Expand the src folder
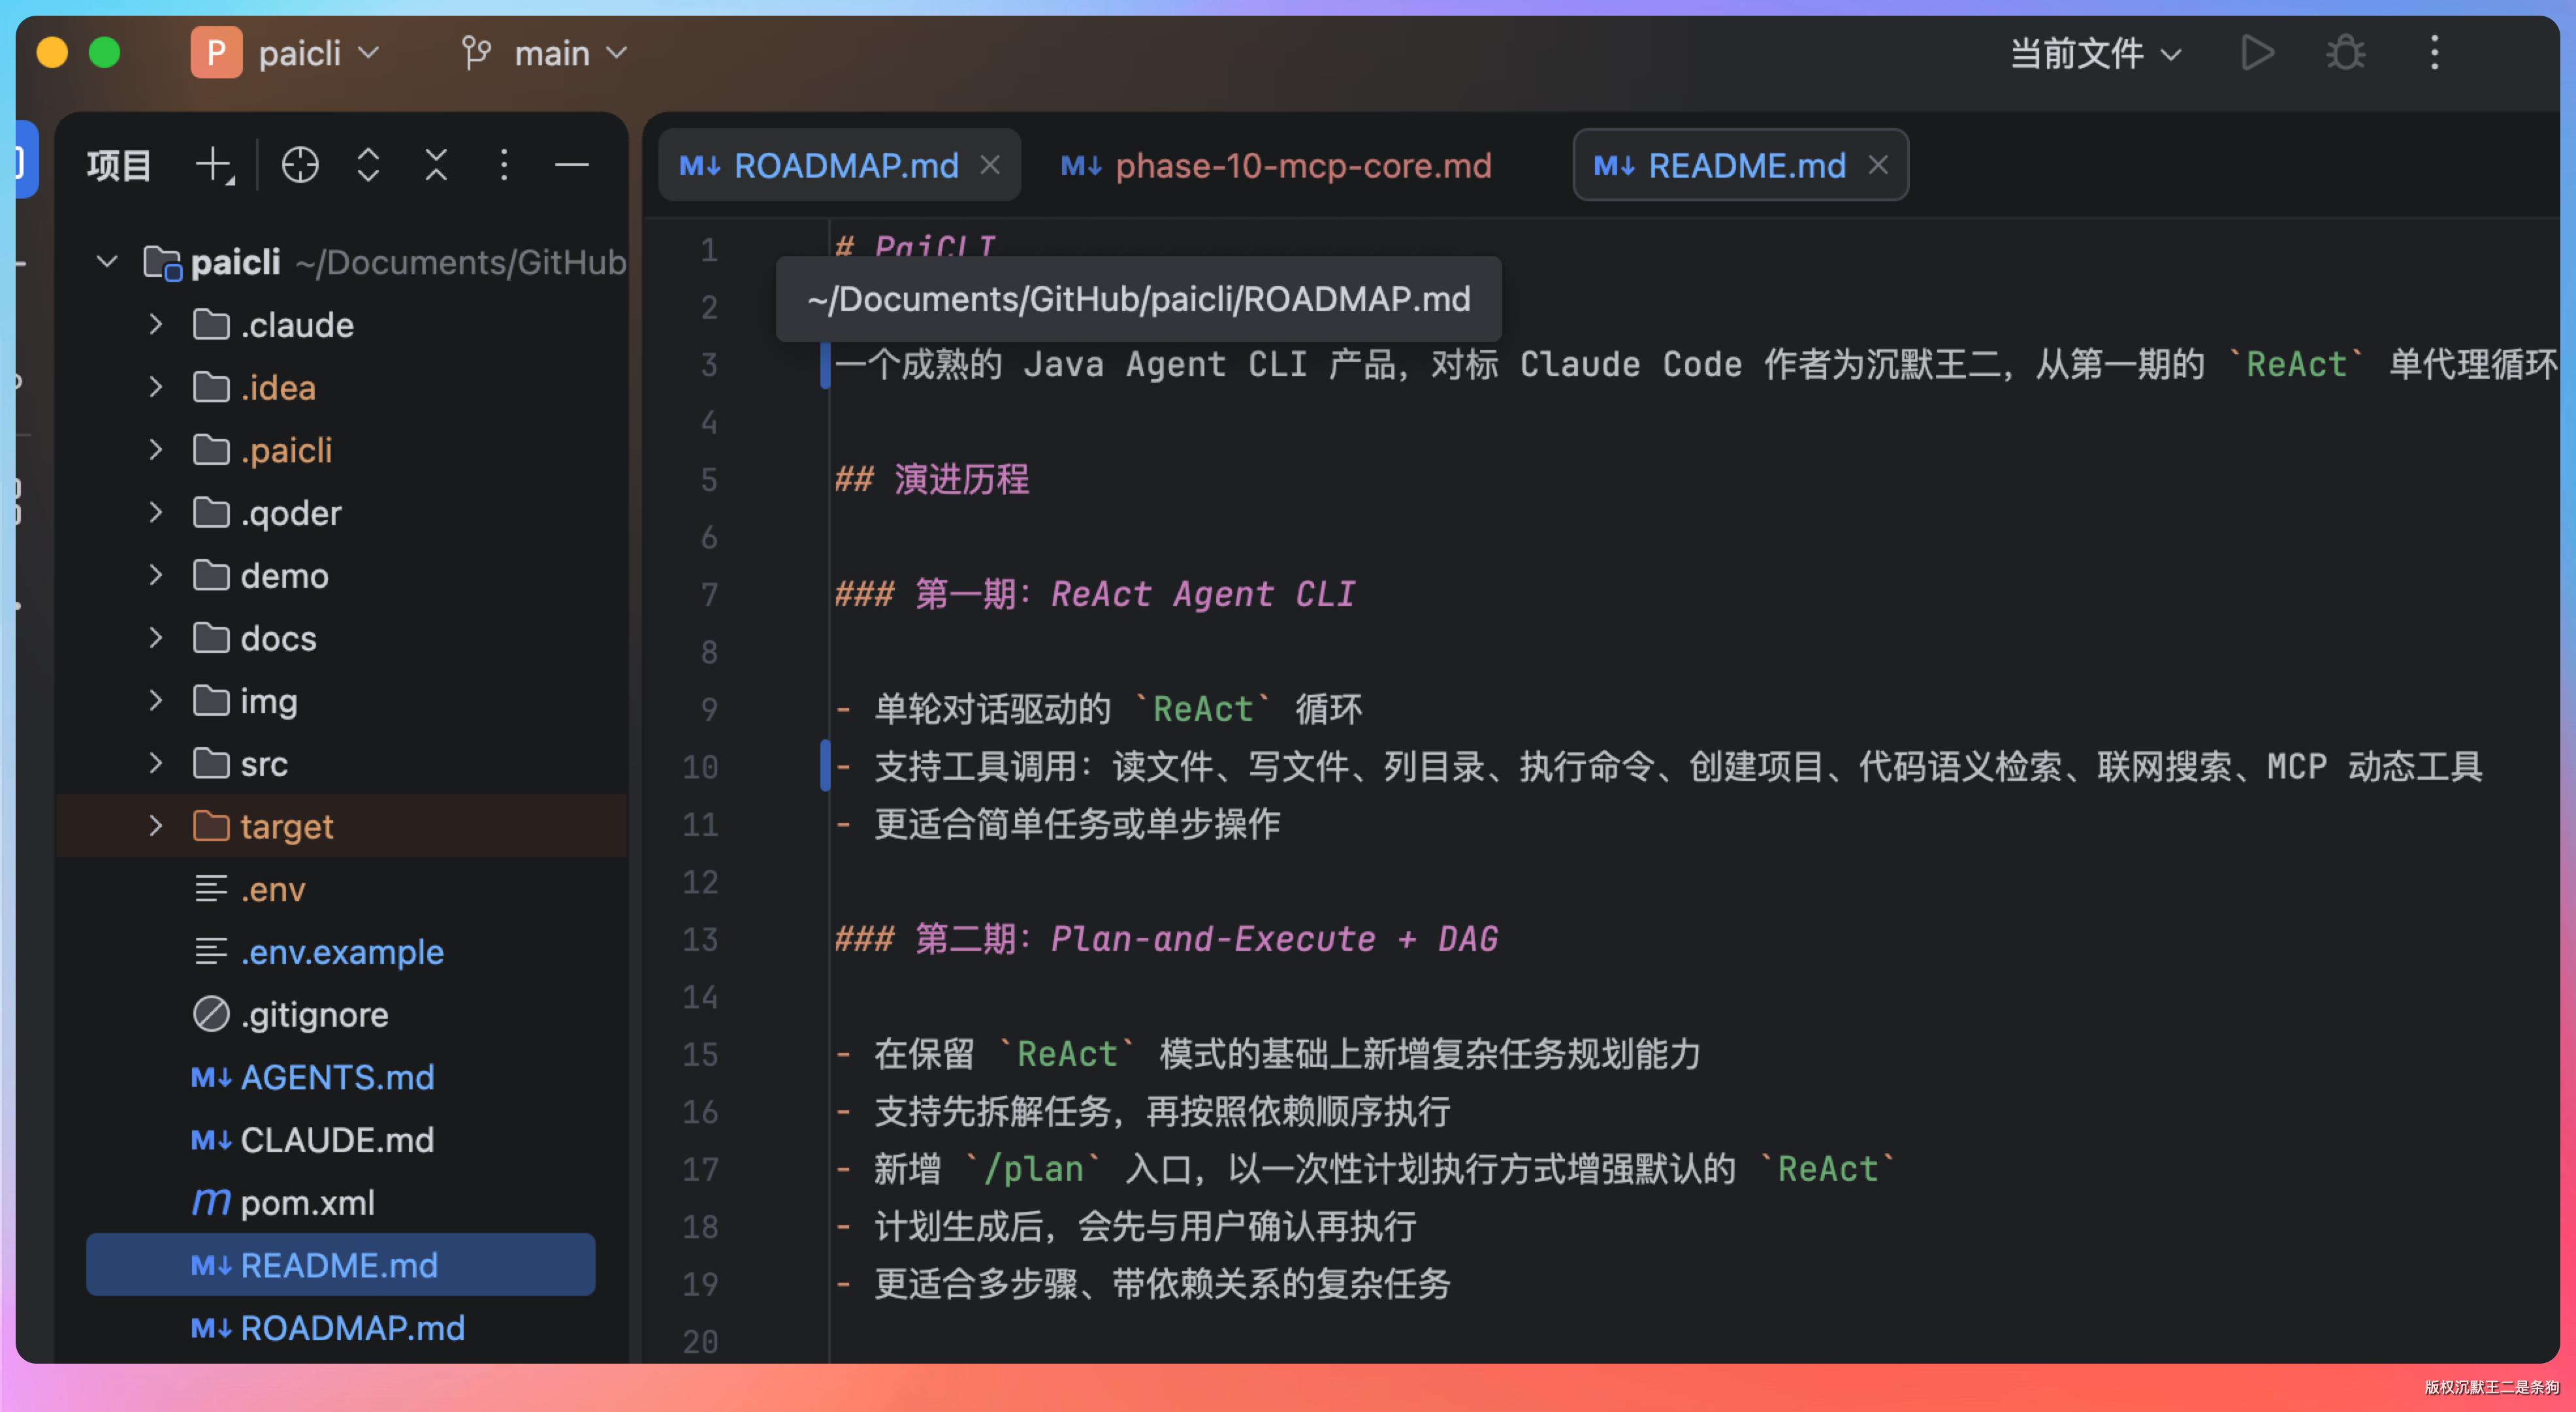2576x1412 pixels. point(155,763)
